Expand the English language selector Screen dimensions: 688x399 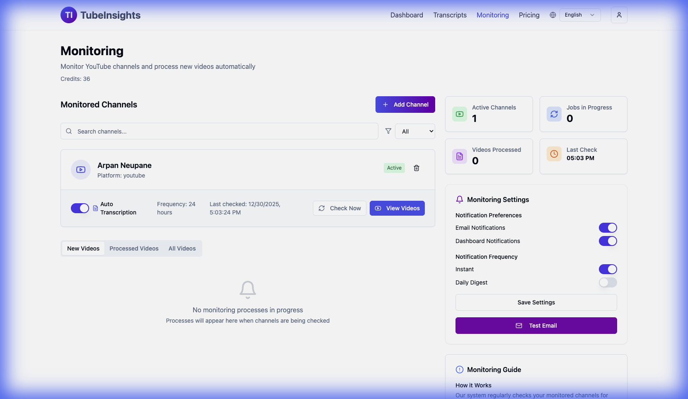(x=579, y=15)
